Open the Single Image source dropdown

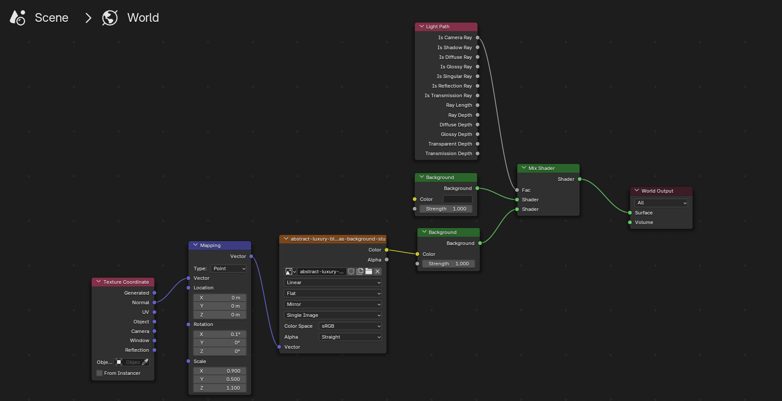point(333,315)
